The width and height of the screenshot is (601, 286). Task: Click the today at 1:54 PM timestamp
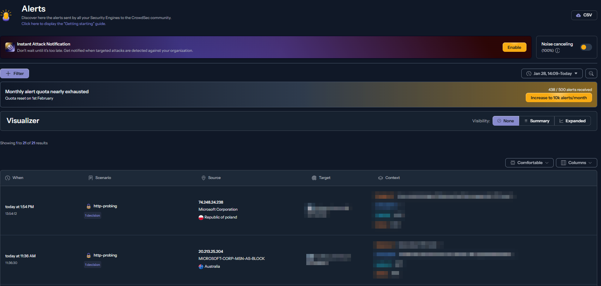(x=19, y=207)
